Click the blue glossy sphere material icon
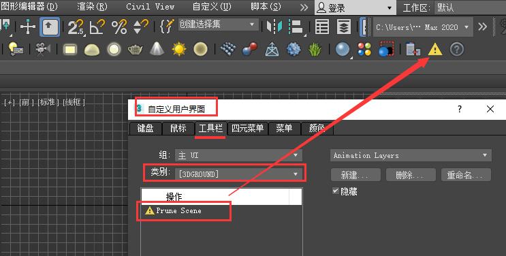 343,50
